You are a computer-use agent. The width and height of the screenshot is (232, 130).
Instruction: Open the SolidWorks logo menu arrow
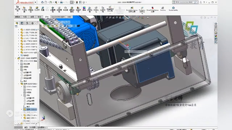pos(36,2)
